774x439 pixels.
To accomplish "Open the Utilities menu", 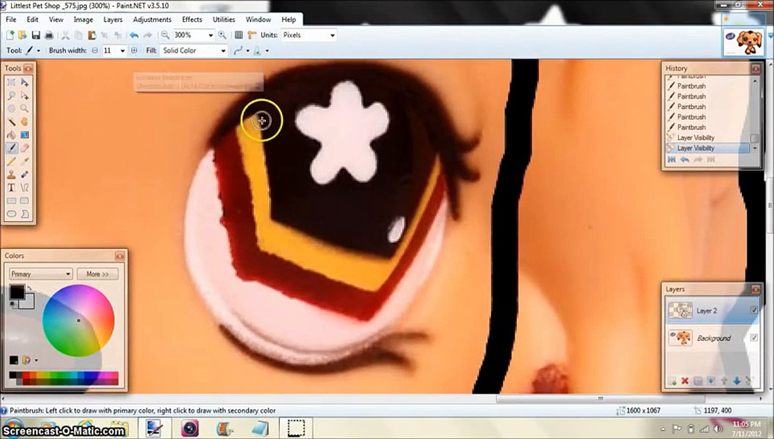I will (x=224, y=20).
